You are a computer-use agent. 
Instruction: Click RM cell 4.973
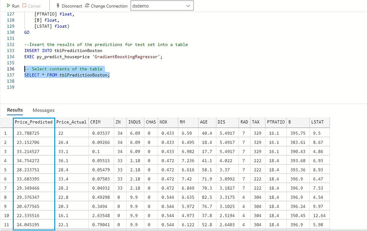click(188, 216)
